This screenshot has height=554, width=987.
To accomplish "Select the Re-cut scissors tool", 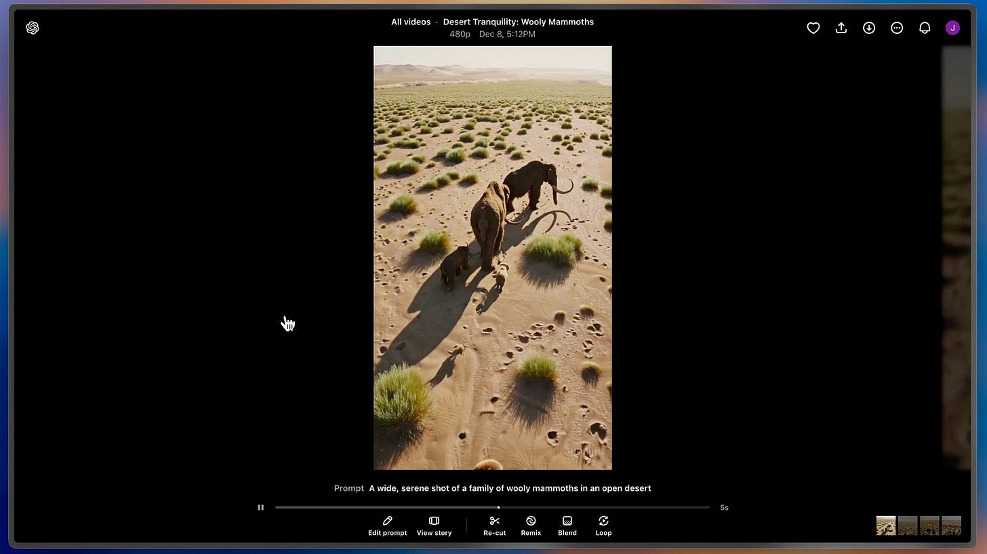I will click(x=494, y=526).
